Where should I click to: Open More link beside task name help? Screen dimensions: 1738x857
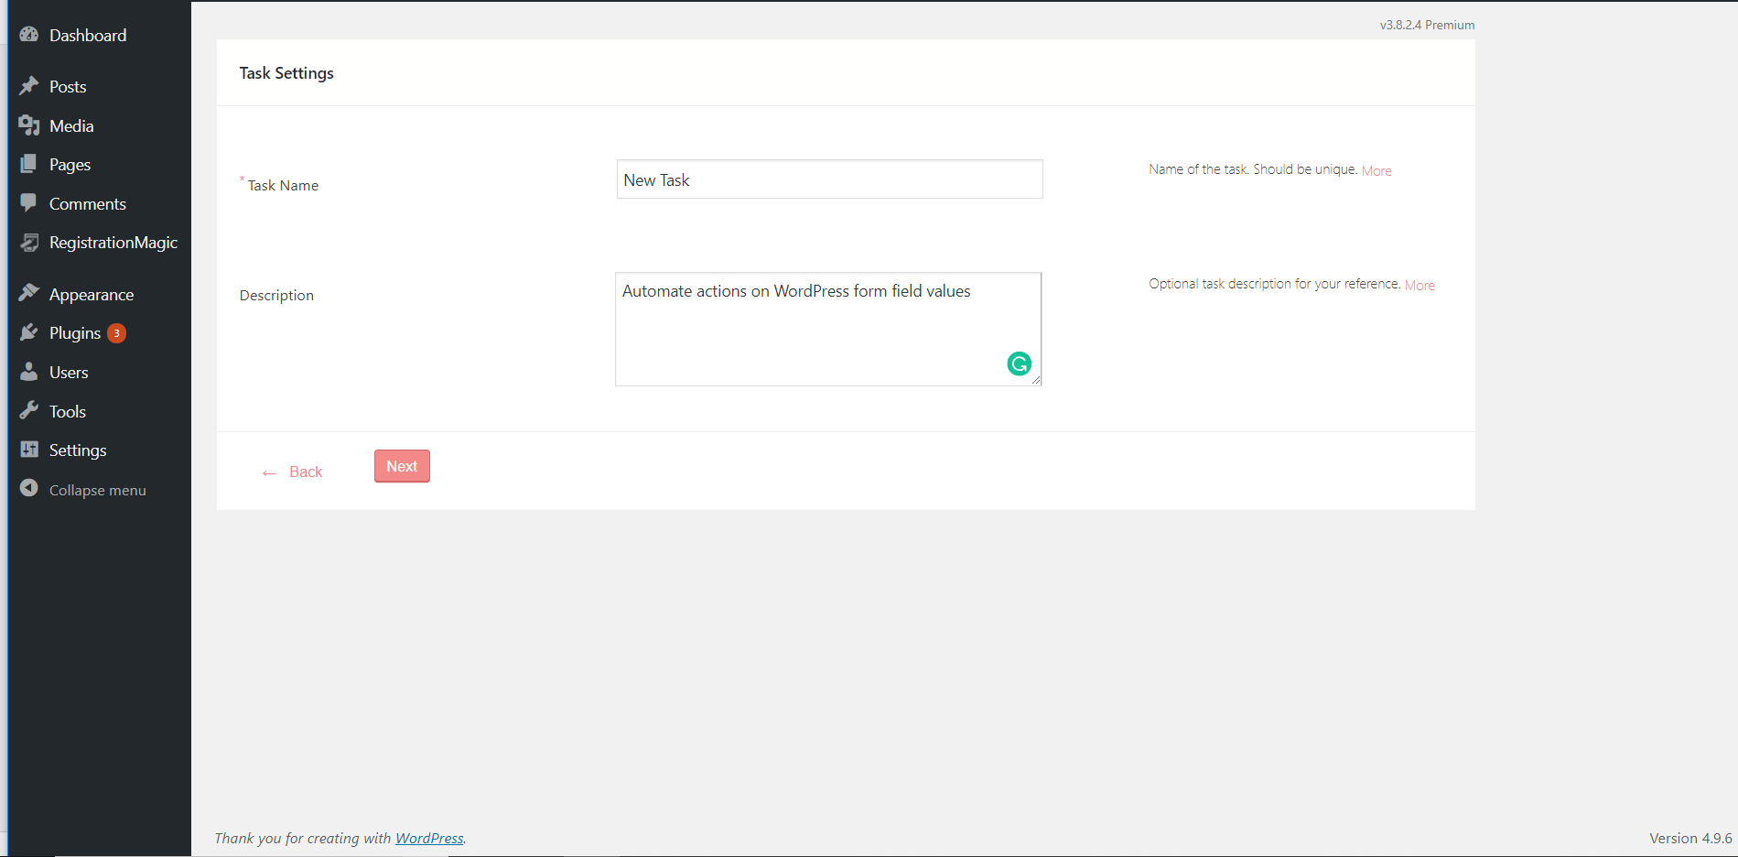[x=1376, y=170]
